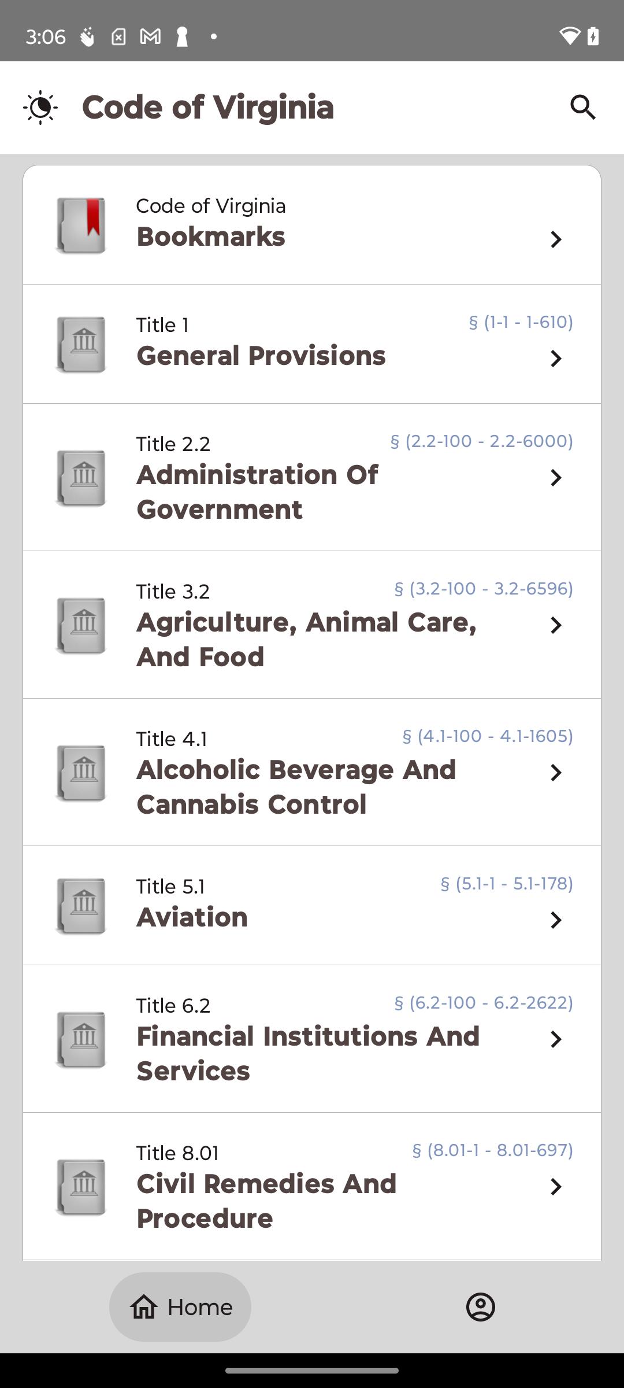
Task: Tap section range § (5.1-1 - 5.1-178)
Action: tap(506, 884)
